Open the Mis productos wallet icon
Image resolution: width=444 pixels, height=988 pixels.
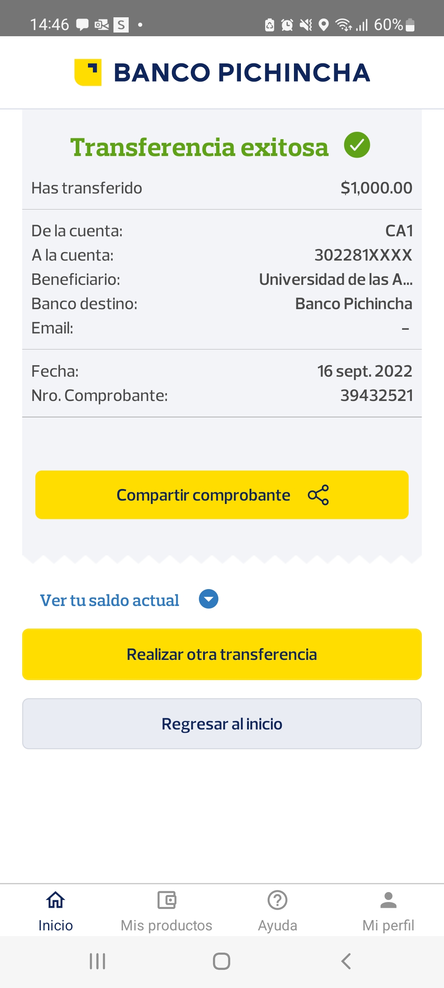[166, 900]
